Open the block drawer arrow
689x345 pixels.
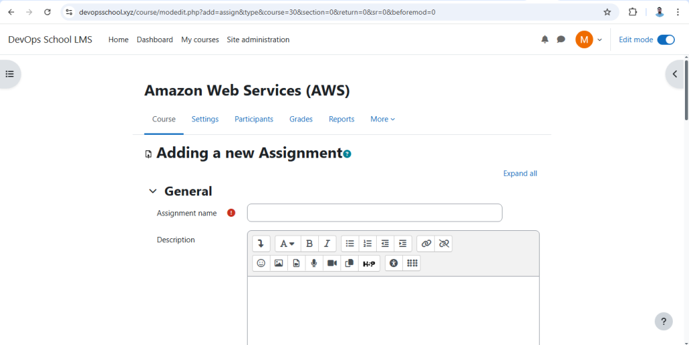coord(676,74)
